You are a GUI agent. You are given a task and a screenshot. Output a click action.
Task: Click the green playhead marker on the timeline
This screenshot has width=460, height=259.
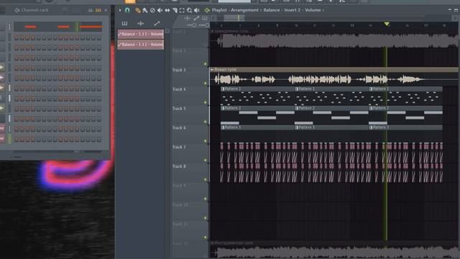(387, 24)
